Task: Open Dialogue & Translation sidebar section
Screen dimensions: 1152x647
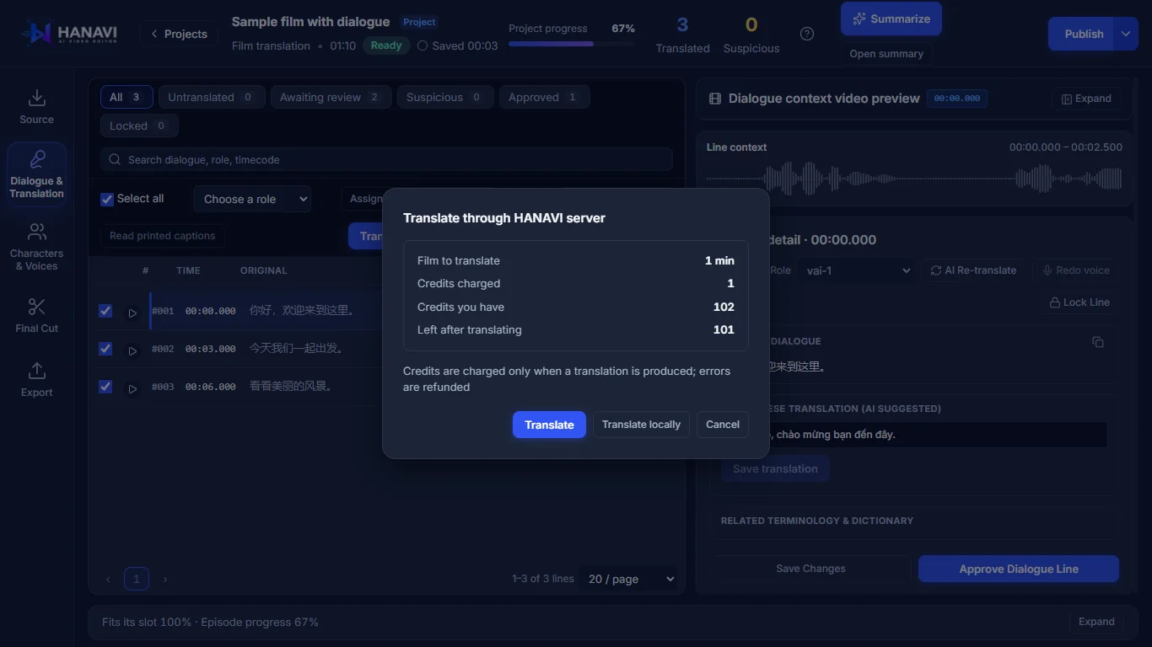Action: 36,174
